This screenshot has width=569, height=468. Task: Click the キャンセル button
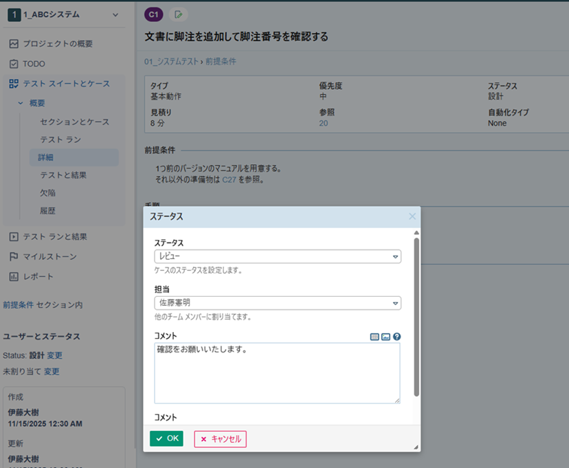[x=220, y=438]
